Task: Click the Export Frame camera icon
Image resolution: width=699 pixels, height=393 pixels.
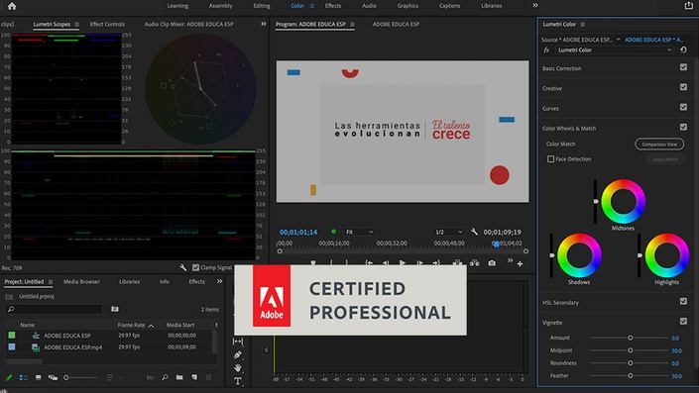Action: pos(492,263)
